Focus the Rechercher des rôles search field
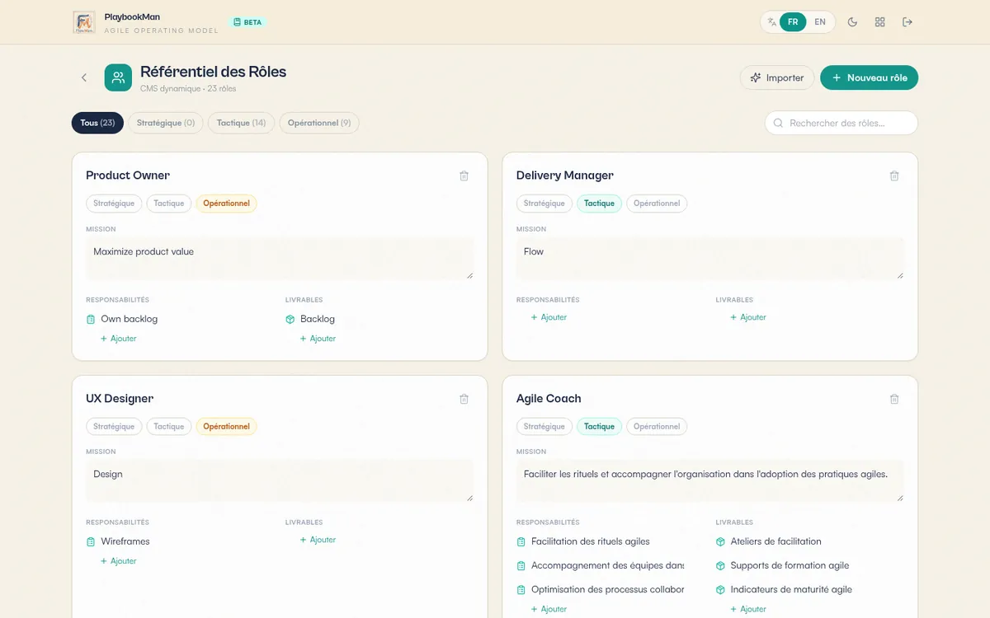990x618 pixels. [x=841, y=123]
